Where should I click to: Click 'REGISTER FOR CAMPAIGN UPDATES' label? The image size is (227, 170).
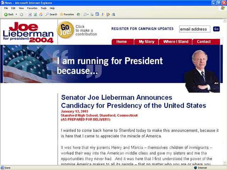[x=143, y=29]
